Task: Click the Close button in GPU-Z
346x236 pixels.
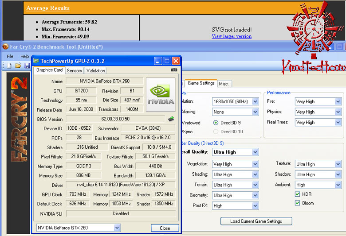Action: [165, 228]
